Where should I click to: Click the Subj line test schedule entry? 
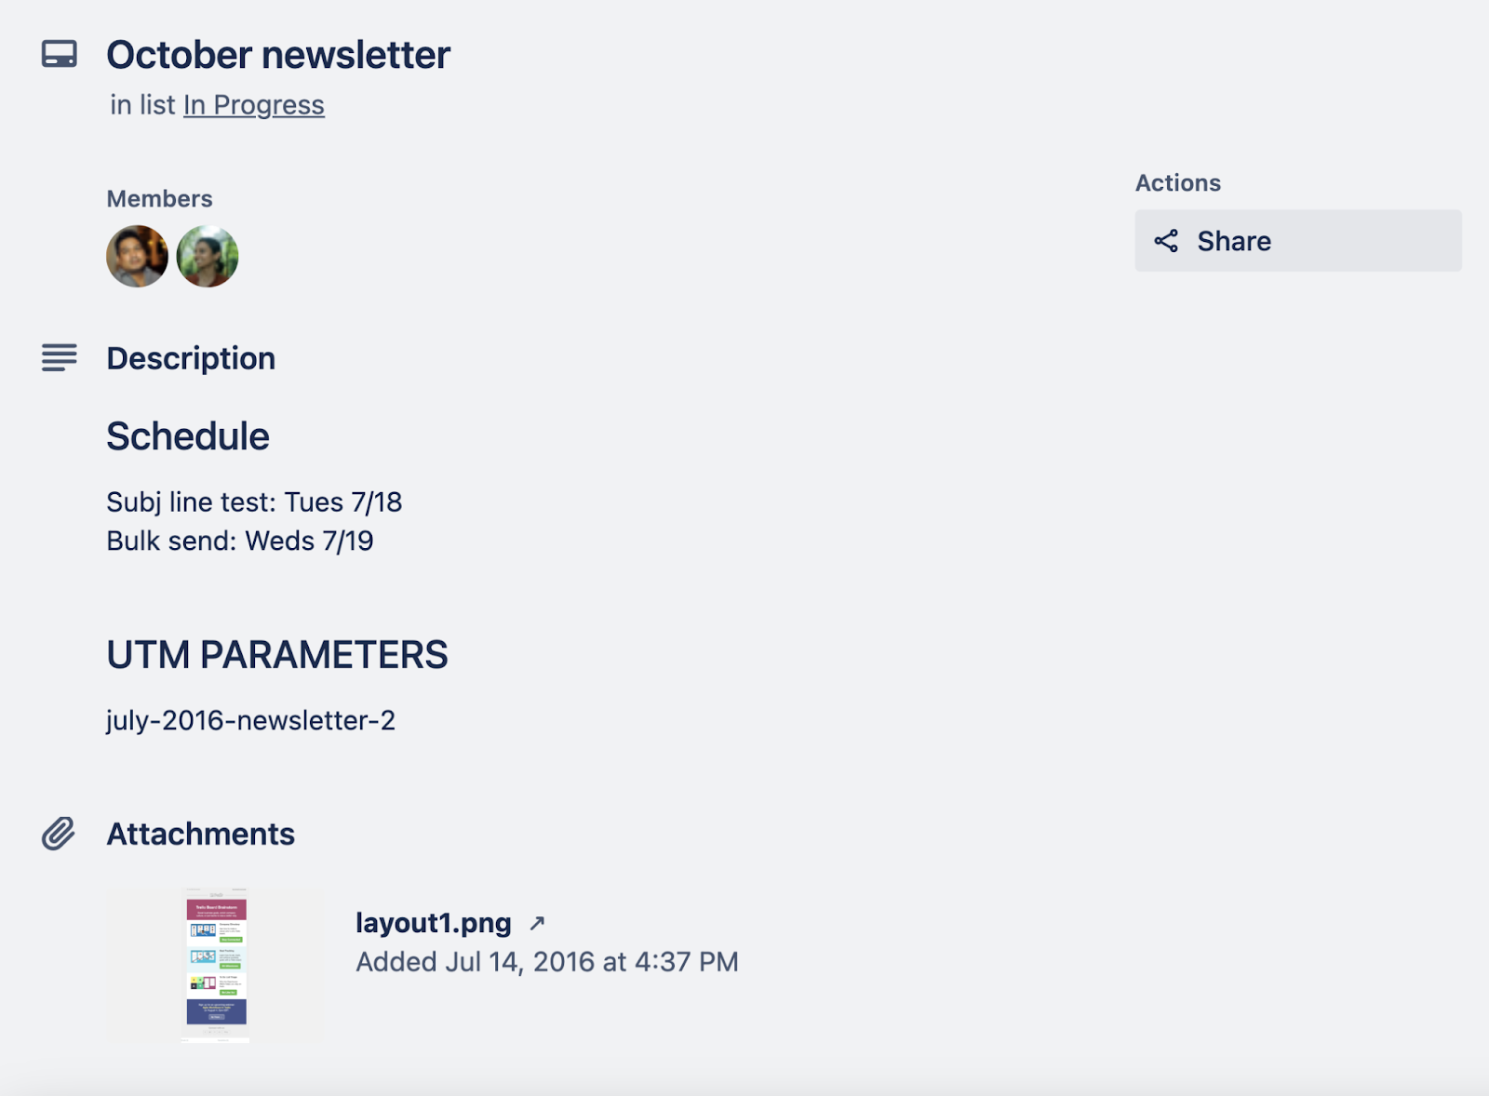point(255,501)
